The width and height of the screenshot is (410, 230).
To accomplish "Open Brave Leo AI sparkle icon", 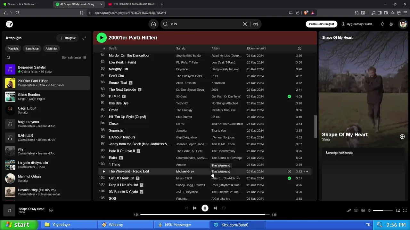I will [392, 13].
